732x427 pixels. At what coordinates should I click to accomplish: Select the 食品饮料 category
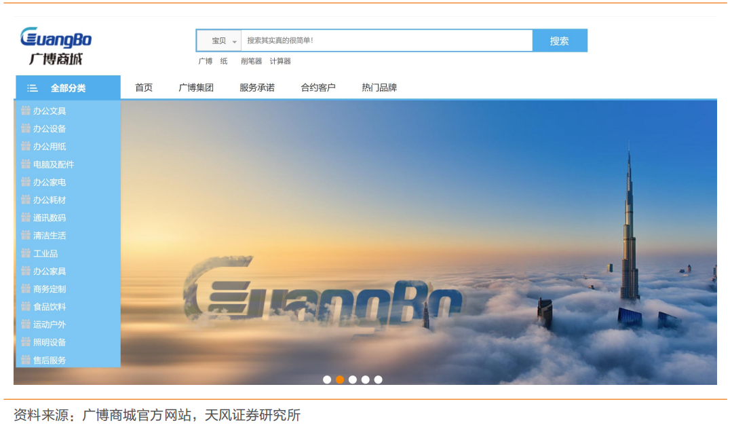(x=50, y=307)
